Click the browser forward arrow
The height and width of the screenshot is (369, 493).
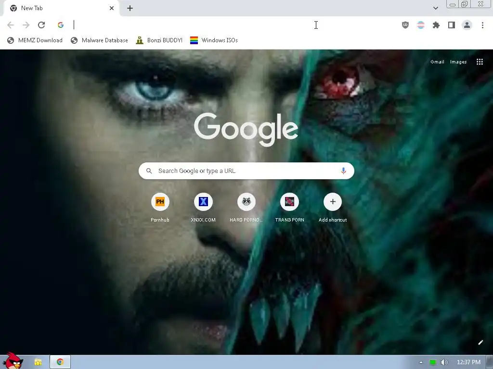pyautogui.click(x=26, y=25)
